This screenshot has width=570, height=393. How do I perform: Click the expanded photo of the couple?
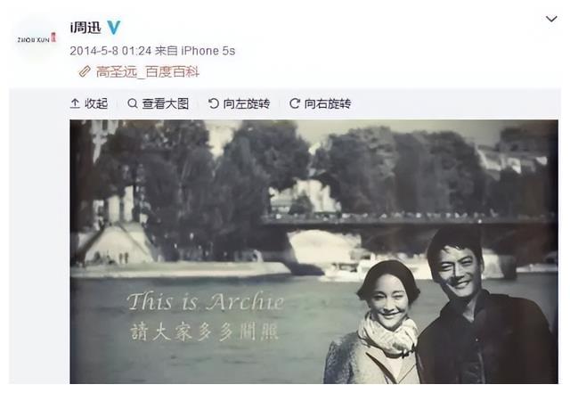point(313,251)
